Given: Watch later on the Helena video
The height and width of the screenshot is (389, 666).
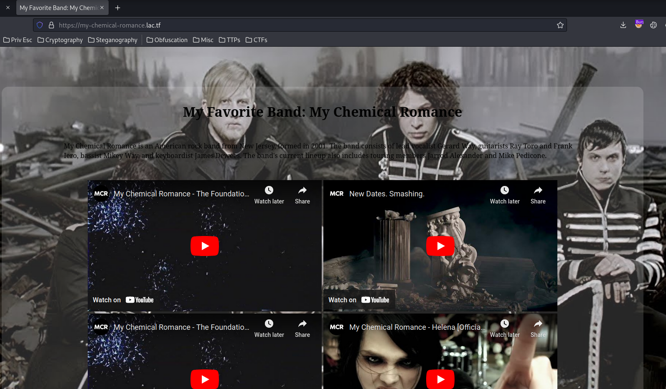Looking at the screenshot, I should (x=505, y=328).
